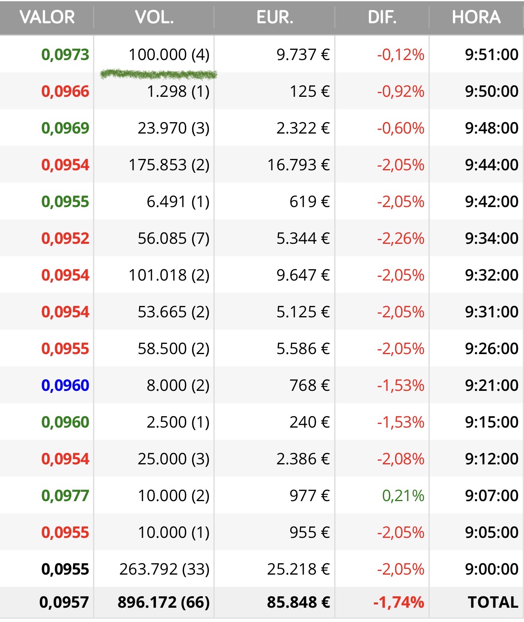Click the HORA column header

(476, 17)
